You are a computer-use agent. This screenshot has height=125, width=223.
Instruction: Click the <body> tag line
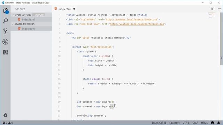pos(70,33)
